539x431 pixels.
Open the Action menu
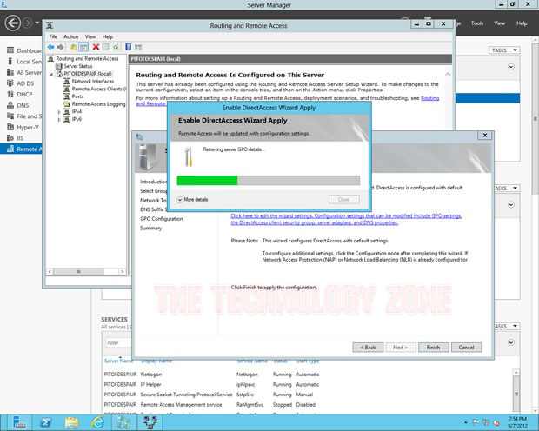(x=70, y=36)
